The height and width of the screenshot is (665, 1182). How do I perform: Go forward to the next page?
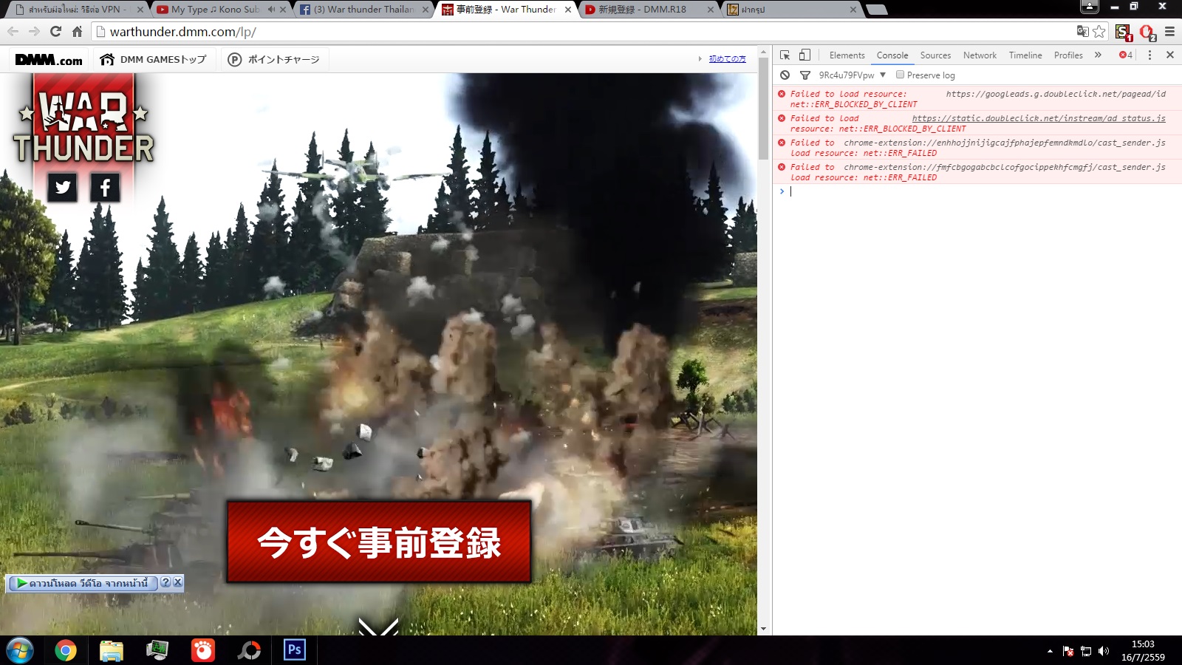tap(34, 32)
